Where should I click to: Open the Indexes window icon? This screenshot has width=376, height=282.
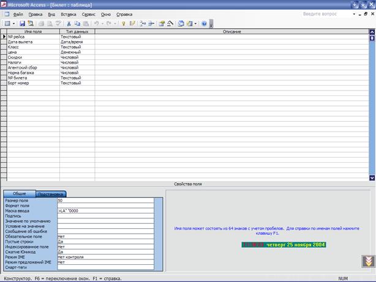(x=132, y=23)
